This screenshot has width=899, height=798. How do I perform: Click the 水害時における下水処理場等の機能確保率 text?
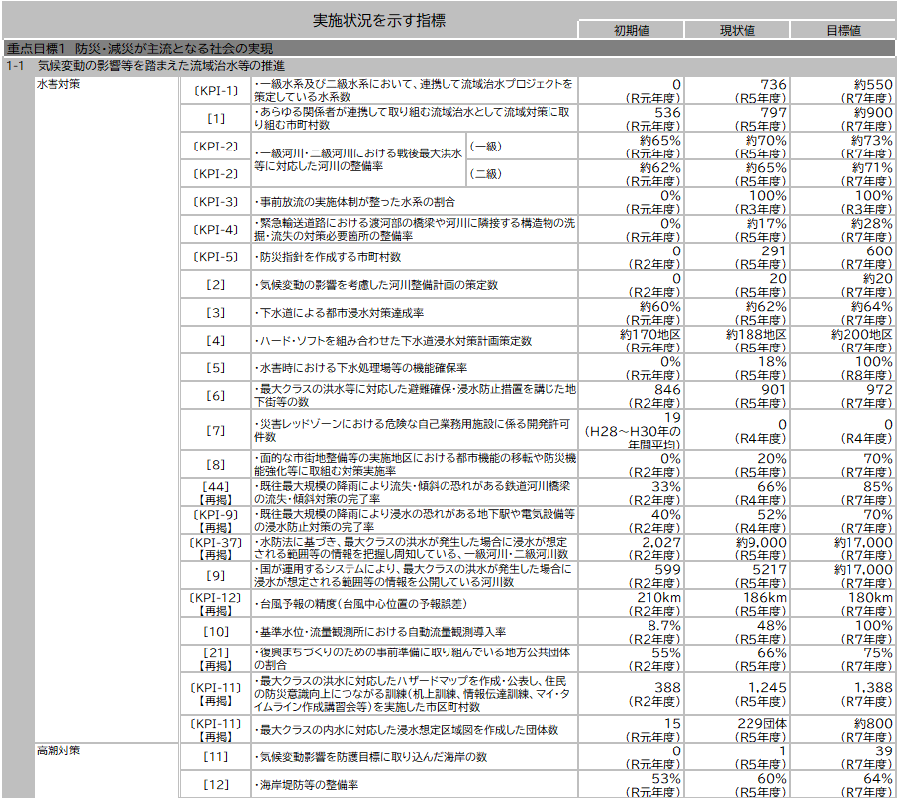[x=360, y=368]
